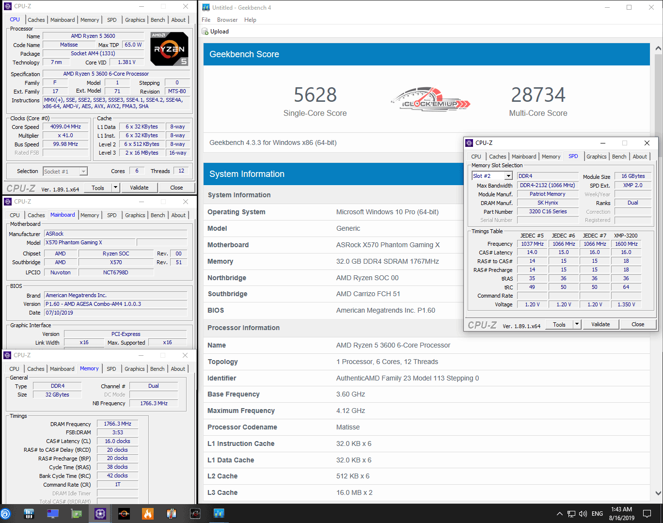Click the Ubisoft Connect taskbar icon
This screenshot has height=523, width=663.
coord(6,513)
